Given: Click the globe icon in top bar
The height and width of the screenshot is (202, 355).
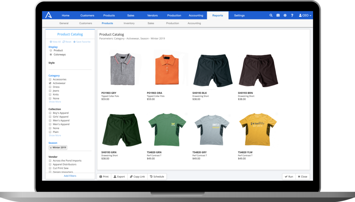Looking at the screenshot, I should 285,16.
